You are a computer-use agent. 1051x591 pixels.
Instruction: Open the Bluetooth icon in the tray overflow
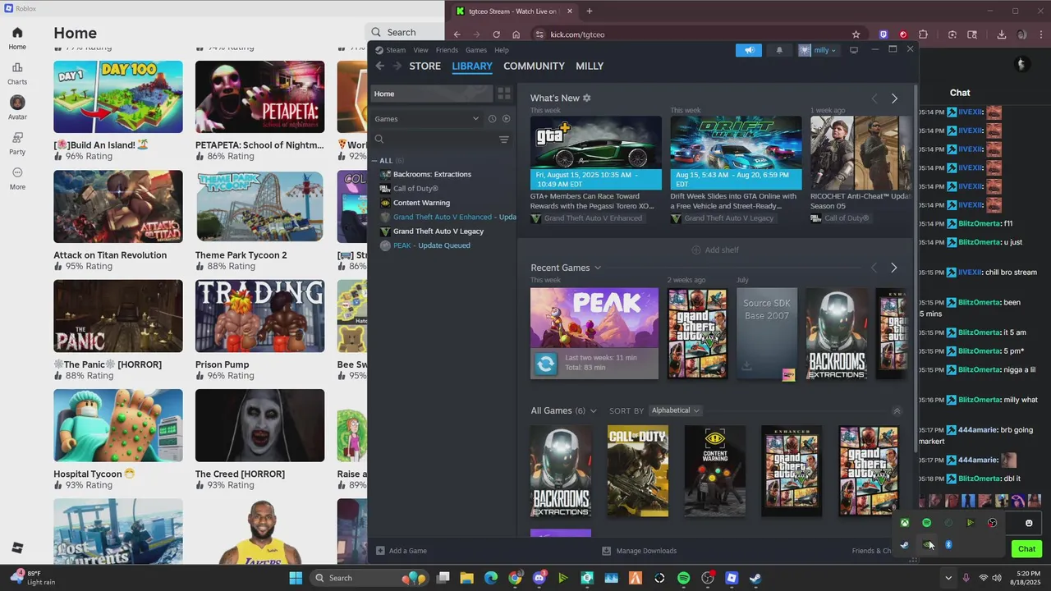[948, 545]
